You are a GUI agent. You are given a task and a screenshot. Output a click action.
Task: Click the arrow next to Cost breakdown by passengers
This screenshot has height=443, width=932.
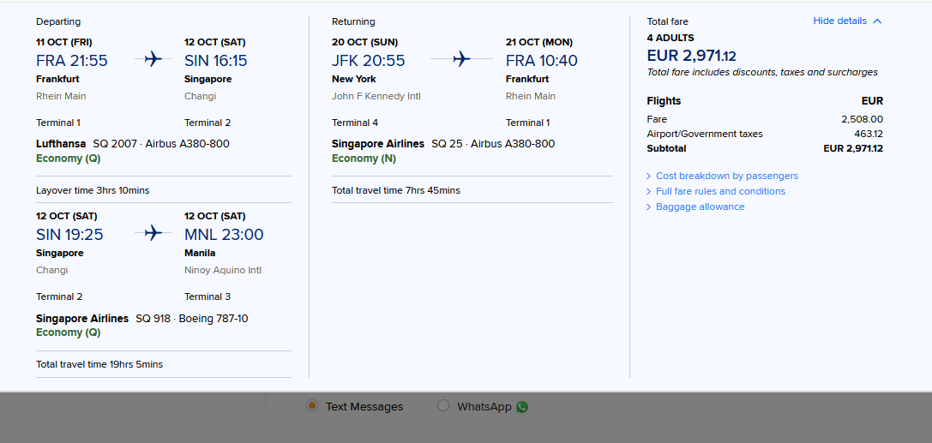point(648,177)
